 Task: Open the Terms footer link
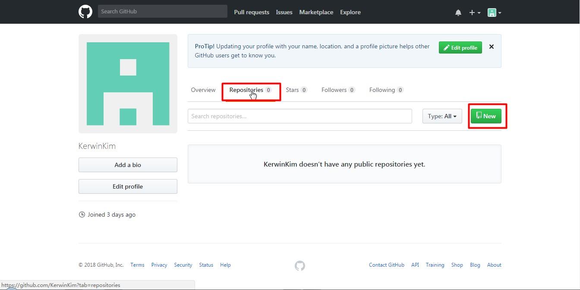click(137, 265)
